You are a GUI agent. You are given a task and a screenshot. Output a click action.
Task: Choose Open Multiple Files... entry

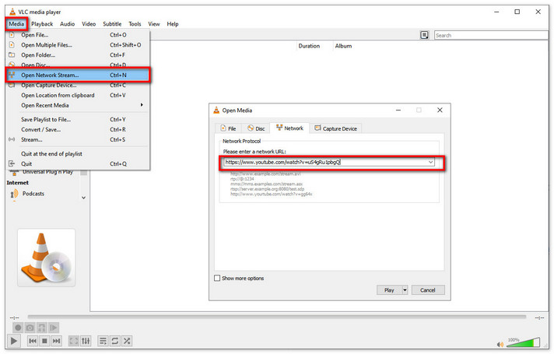coord(78,45)
